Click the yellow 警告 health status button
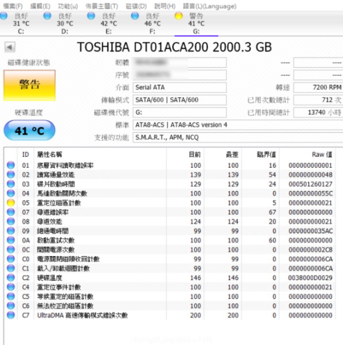Screen dimensions: 343x345 click(30, 86)
